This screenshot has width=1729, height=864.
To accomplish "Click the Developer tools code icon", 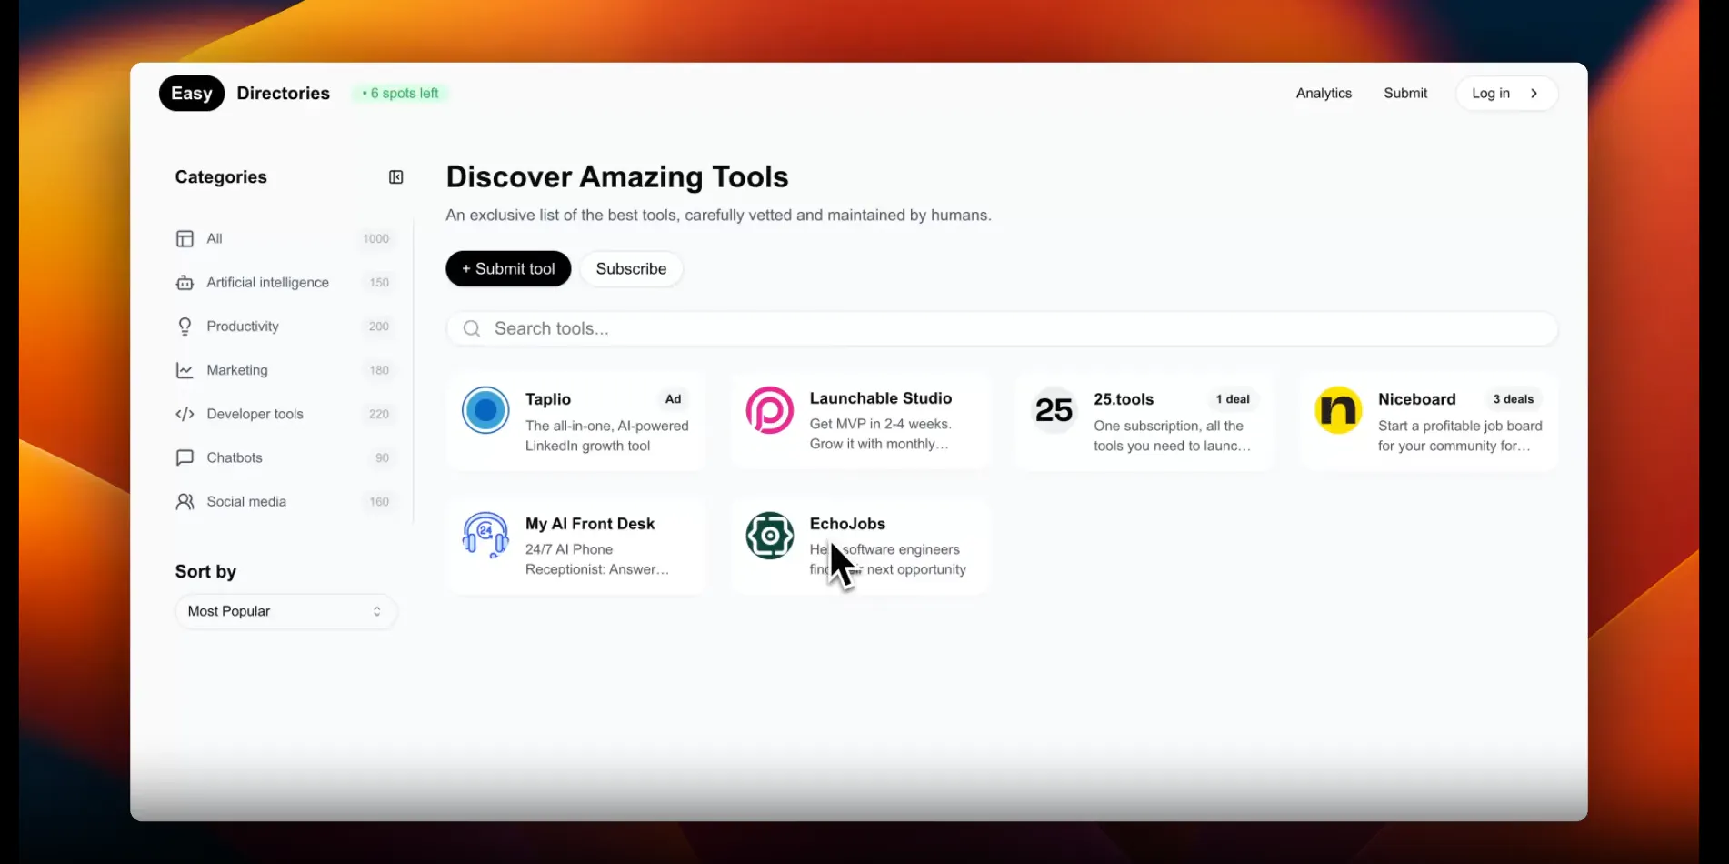I will 185,414.
